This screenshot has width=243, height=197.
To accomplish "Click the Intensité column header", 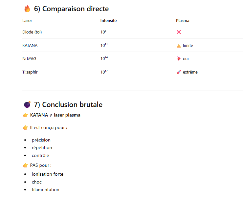I will (108, 21).
